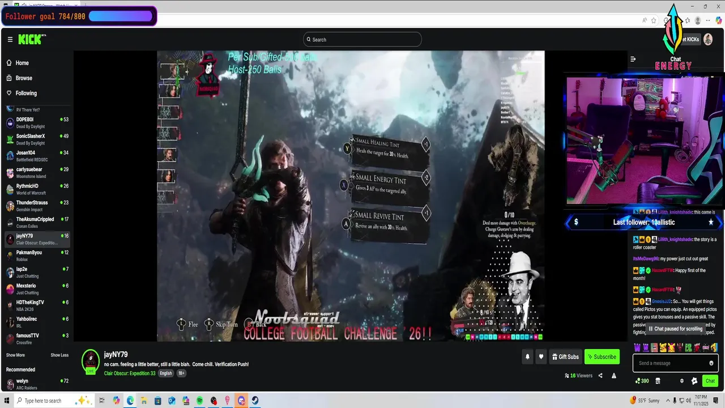The height and width of the screenshot is (408, 725).
Task: Click the 16 Viewers count
Action: (578, 376)
